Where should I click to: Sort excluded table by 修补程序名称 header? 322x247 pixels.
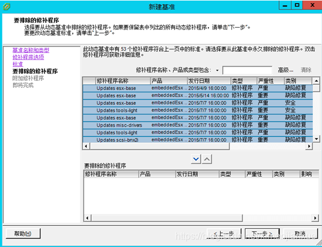click(111, 174)
